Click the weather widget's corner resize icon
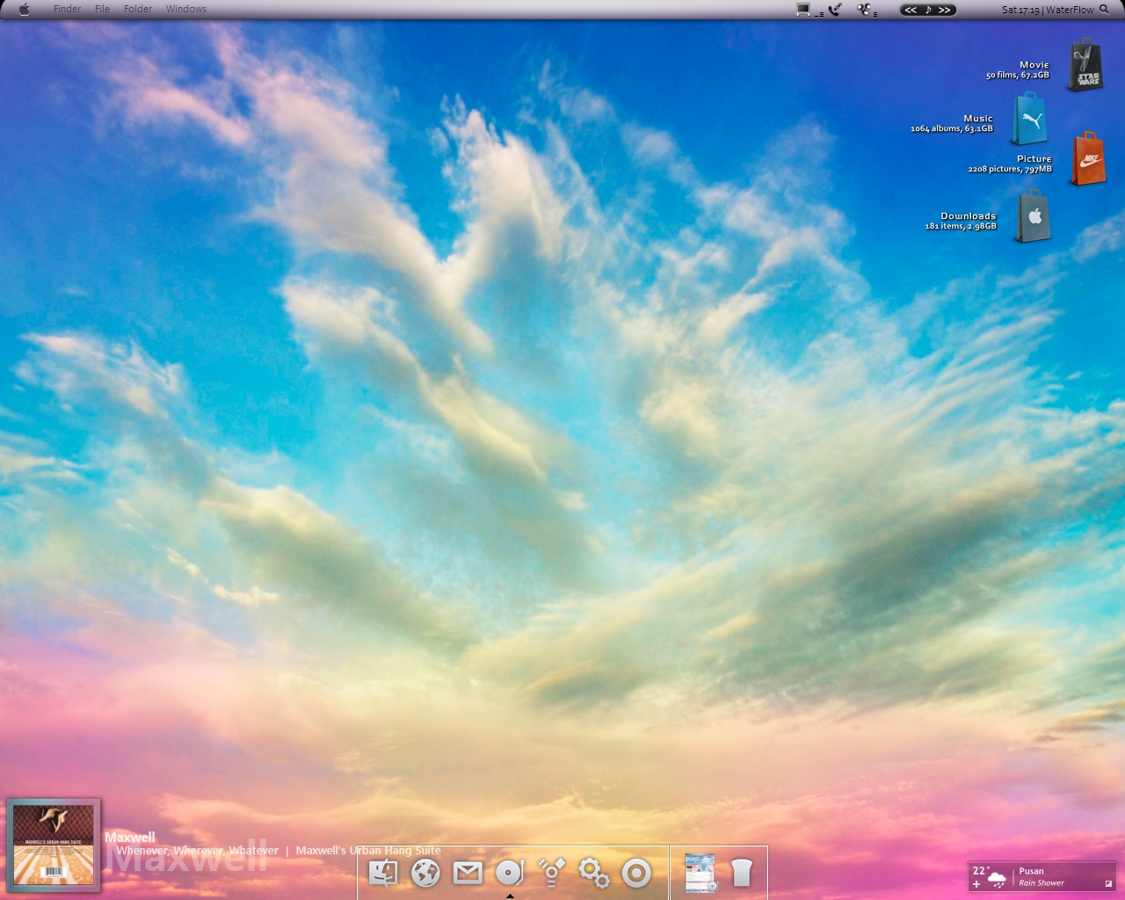This screenshot has width=1125, height=900. [x=1108, y=883]
